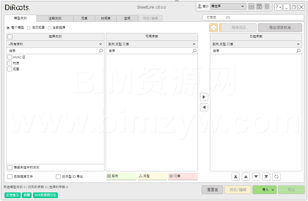Screen dimensions: 308x201
Task: Expand the 请选择 profile dropdown
Action: (228, 6)
